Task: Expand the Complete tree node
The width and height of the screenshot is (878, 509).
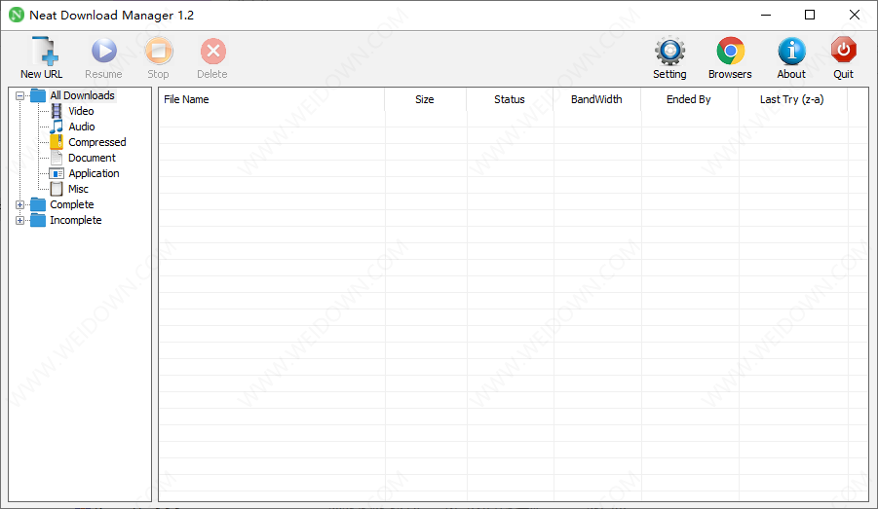Action: point(19,204)
